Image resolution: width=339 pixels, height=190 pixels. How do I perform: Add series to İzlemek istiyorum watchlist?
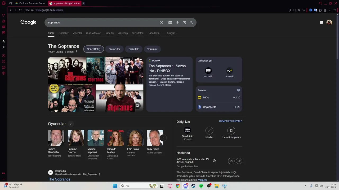[231, 133]
